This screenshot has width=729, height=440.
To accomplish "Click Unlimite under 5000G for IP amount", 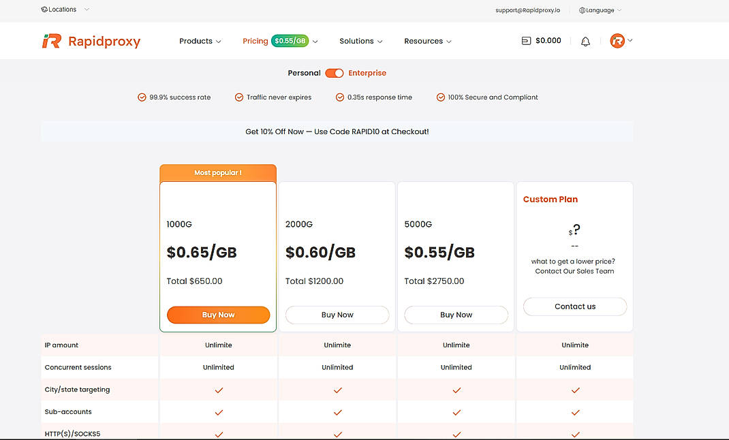I will click(x=456, y=345).
